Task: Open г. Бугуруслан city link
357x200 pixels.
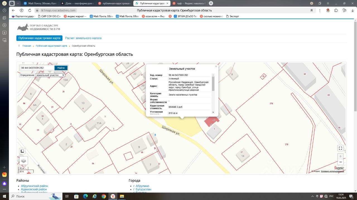Action: 142,189
